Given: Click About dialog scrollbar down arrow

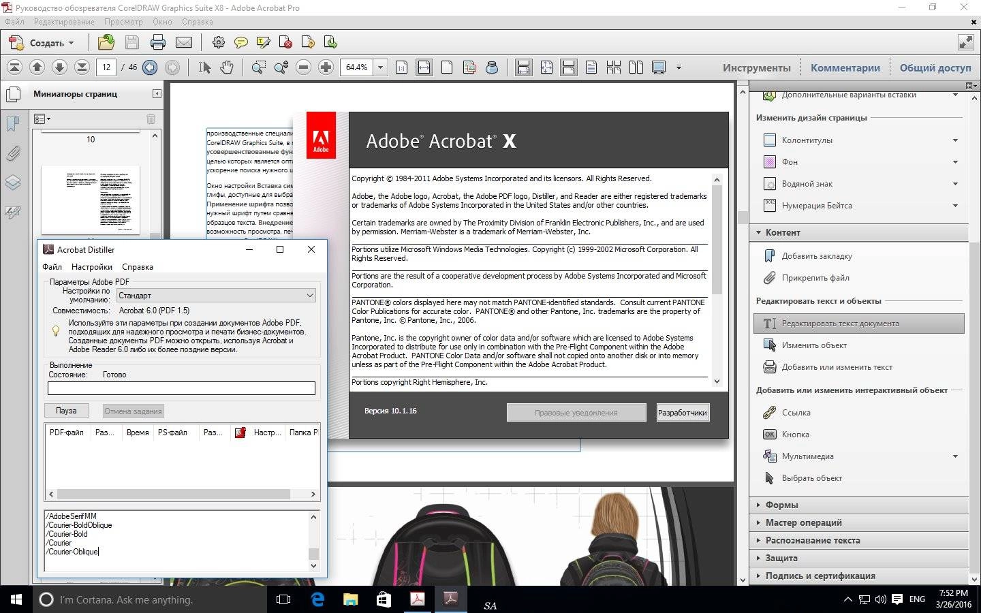Looking at the screenshot, I should [x=716, y=381].
